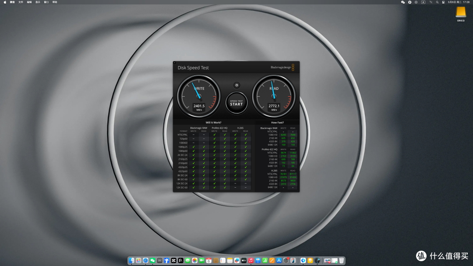Image resolution: width=473 pixels, height=266 pixels.
Task: Click WeChat status icon in menu bar
Action: point(403,2)
